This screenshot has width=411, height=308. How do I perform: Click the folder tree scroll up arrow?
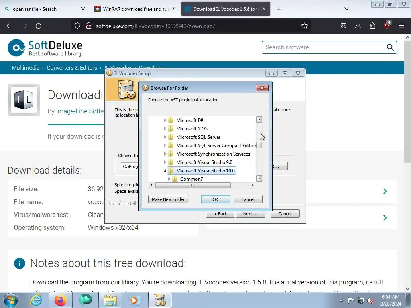[x=260, y=120]
